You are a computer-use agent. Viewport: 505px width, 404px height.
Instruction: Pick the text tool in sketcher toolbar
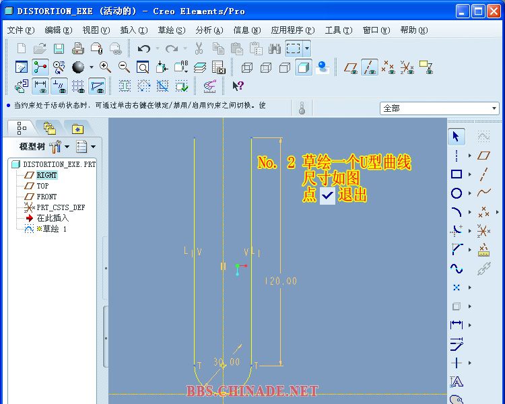pyautogui.click(x=457, y=382)
